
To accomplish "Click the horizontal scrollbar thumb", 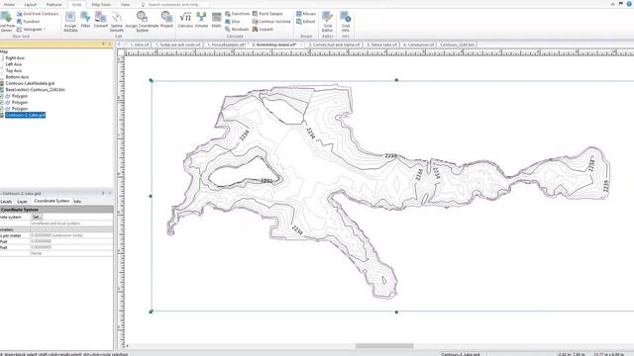I will [384, 346].
